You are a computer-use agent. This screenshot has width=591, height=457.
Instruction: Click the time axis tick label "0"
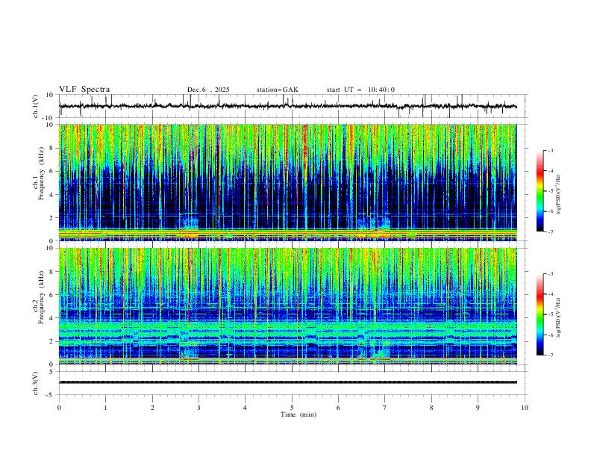[x=59, y=408]
